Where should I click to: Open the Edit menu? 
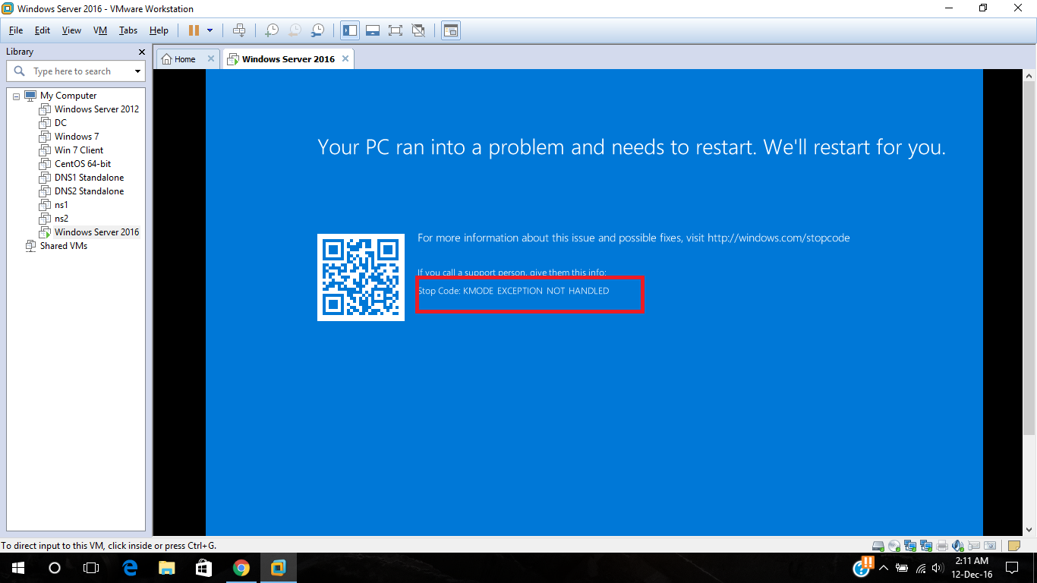pyautogui.click(x=43, y=30)
